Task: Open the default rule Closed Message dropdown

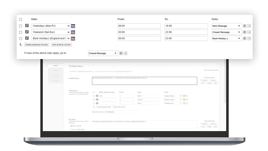Action: [103, 53]
